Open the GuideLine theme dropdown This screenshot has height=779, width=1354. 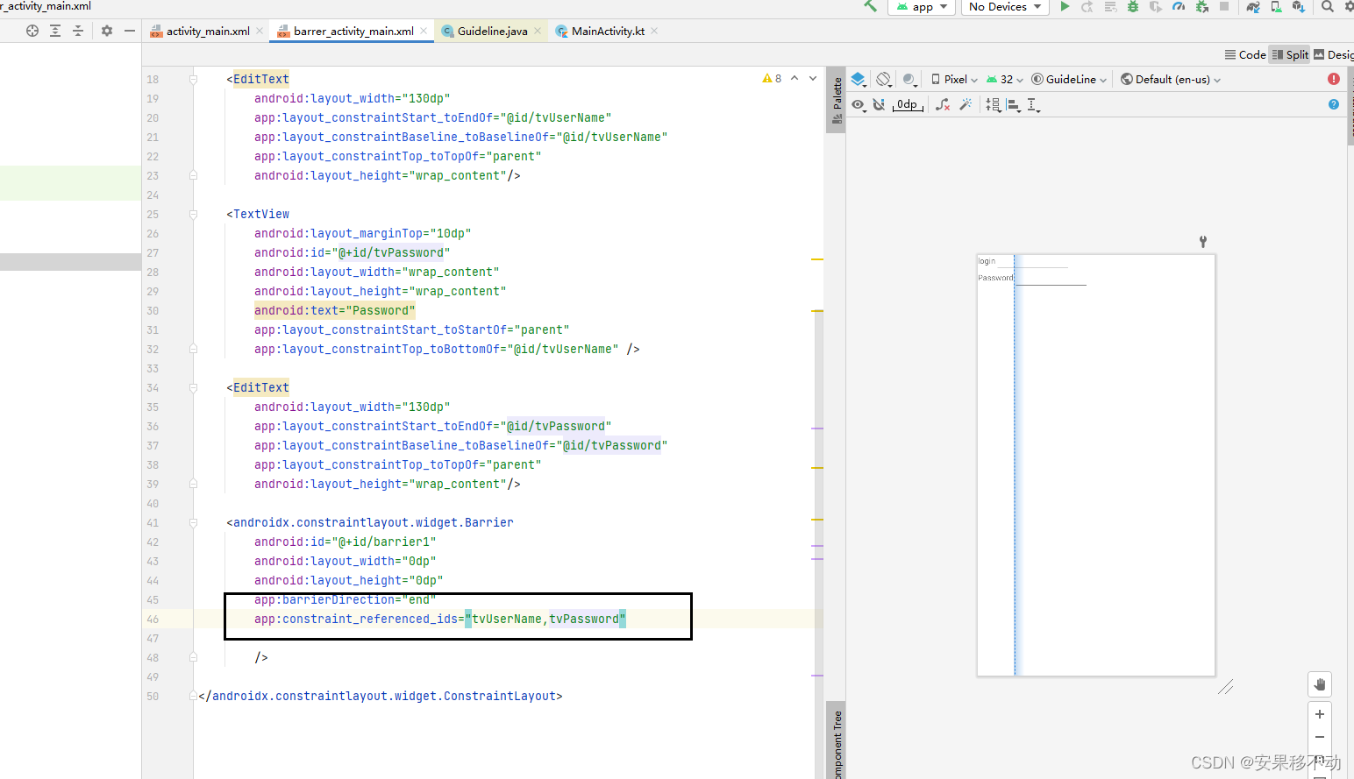(1068, 79)
